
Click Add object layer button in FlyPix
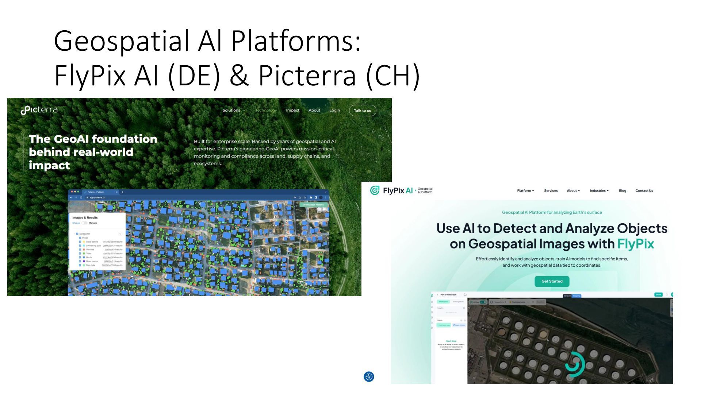coord(444,325)
